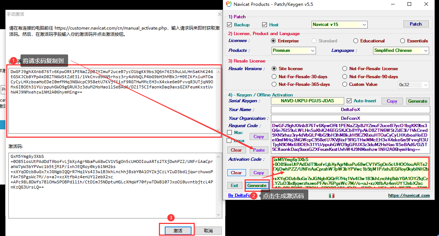Generate the activation code
439x236 pixels.
[x=257, y=186]
